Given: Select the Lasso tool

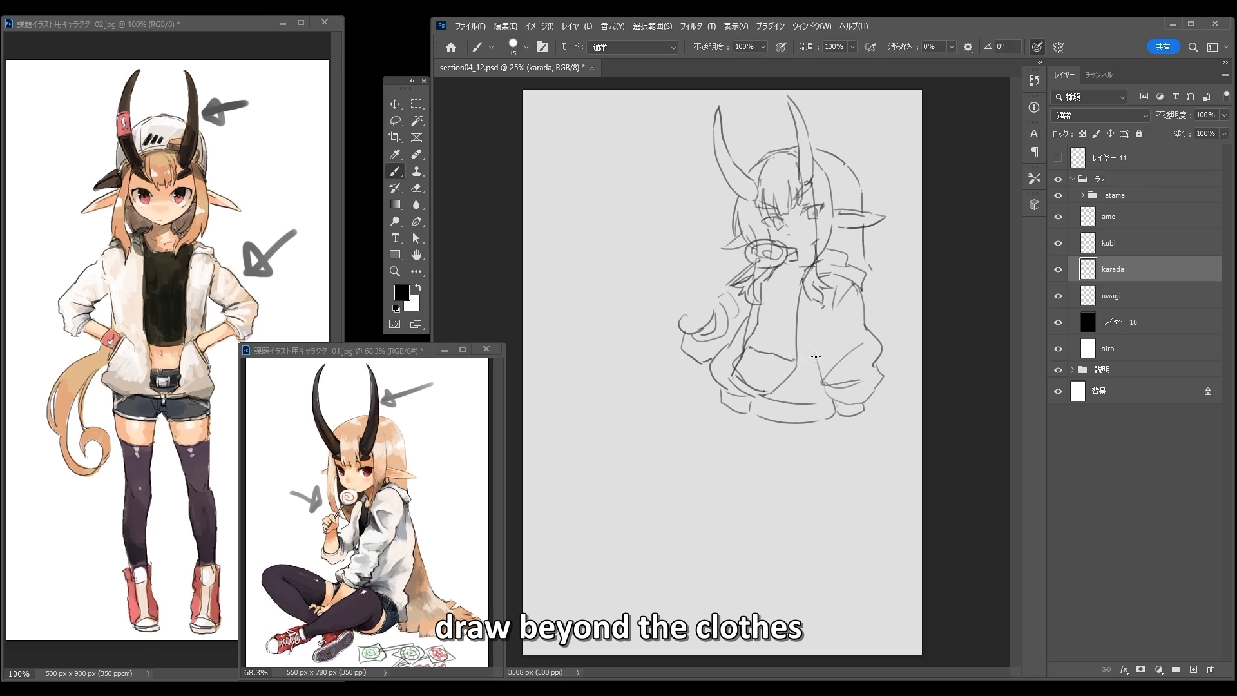Looking at the screenshot, I should tap(395, 121).
